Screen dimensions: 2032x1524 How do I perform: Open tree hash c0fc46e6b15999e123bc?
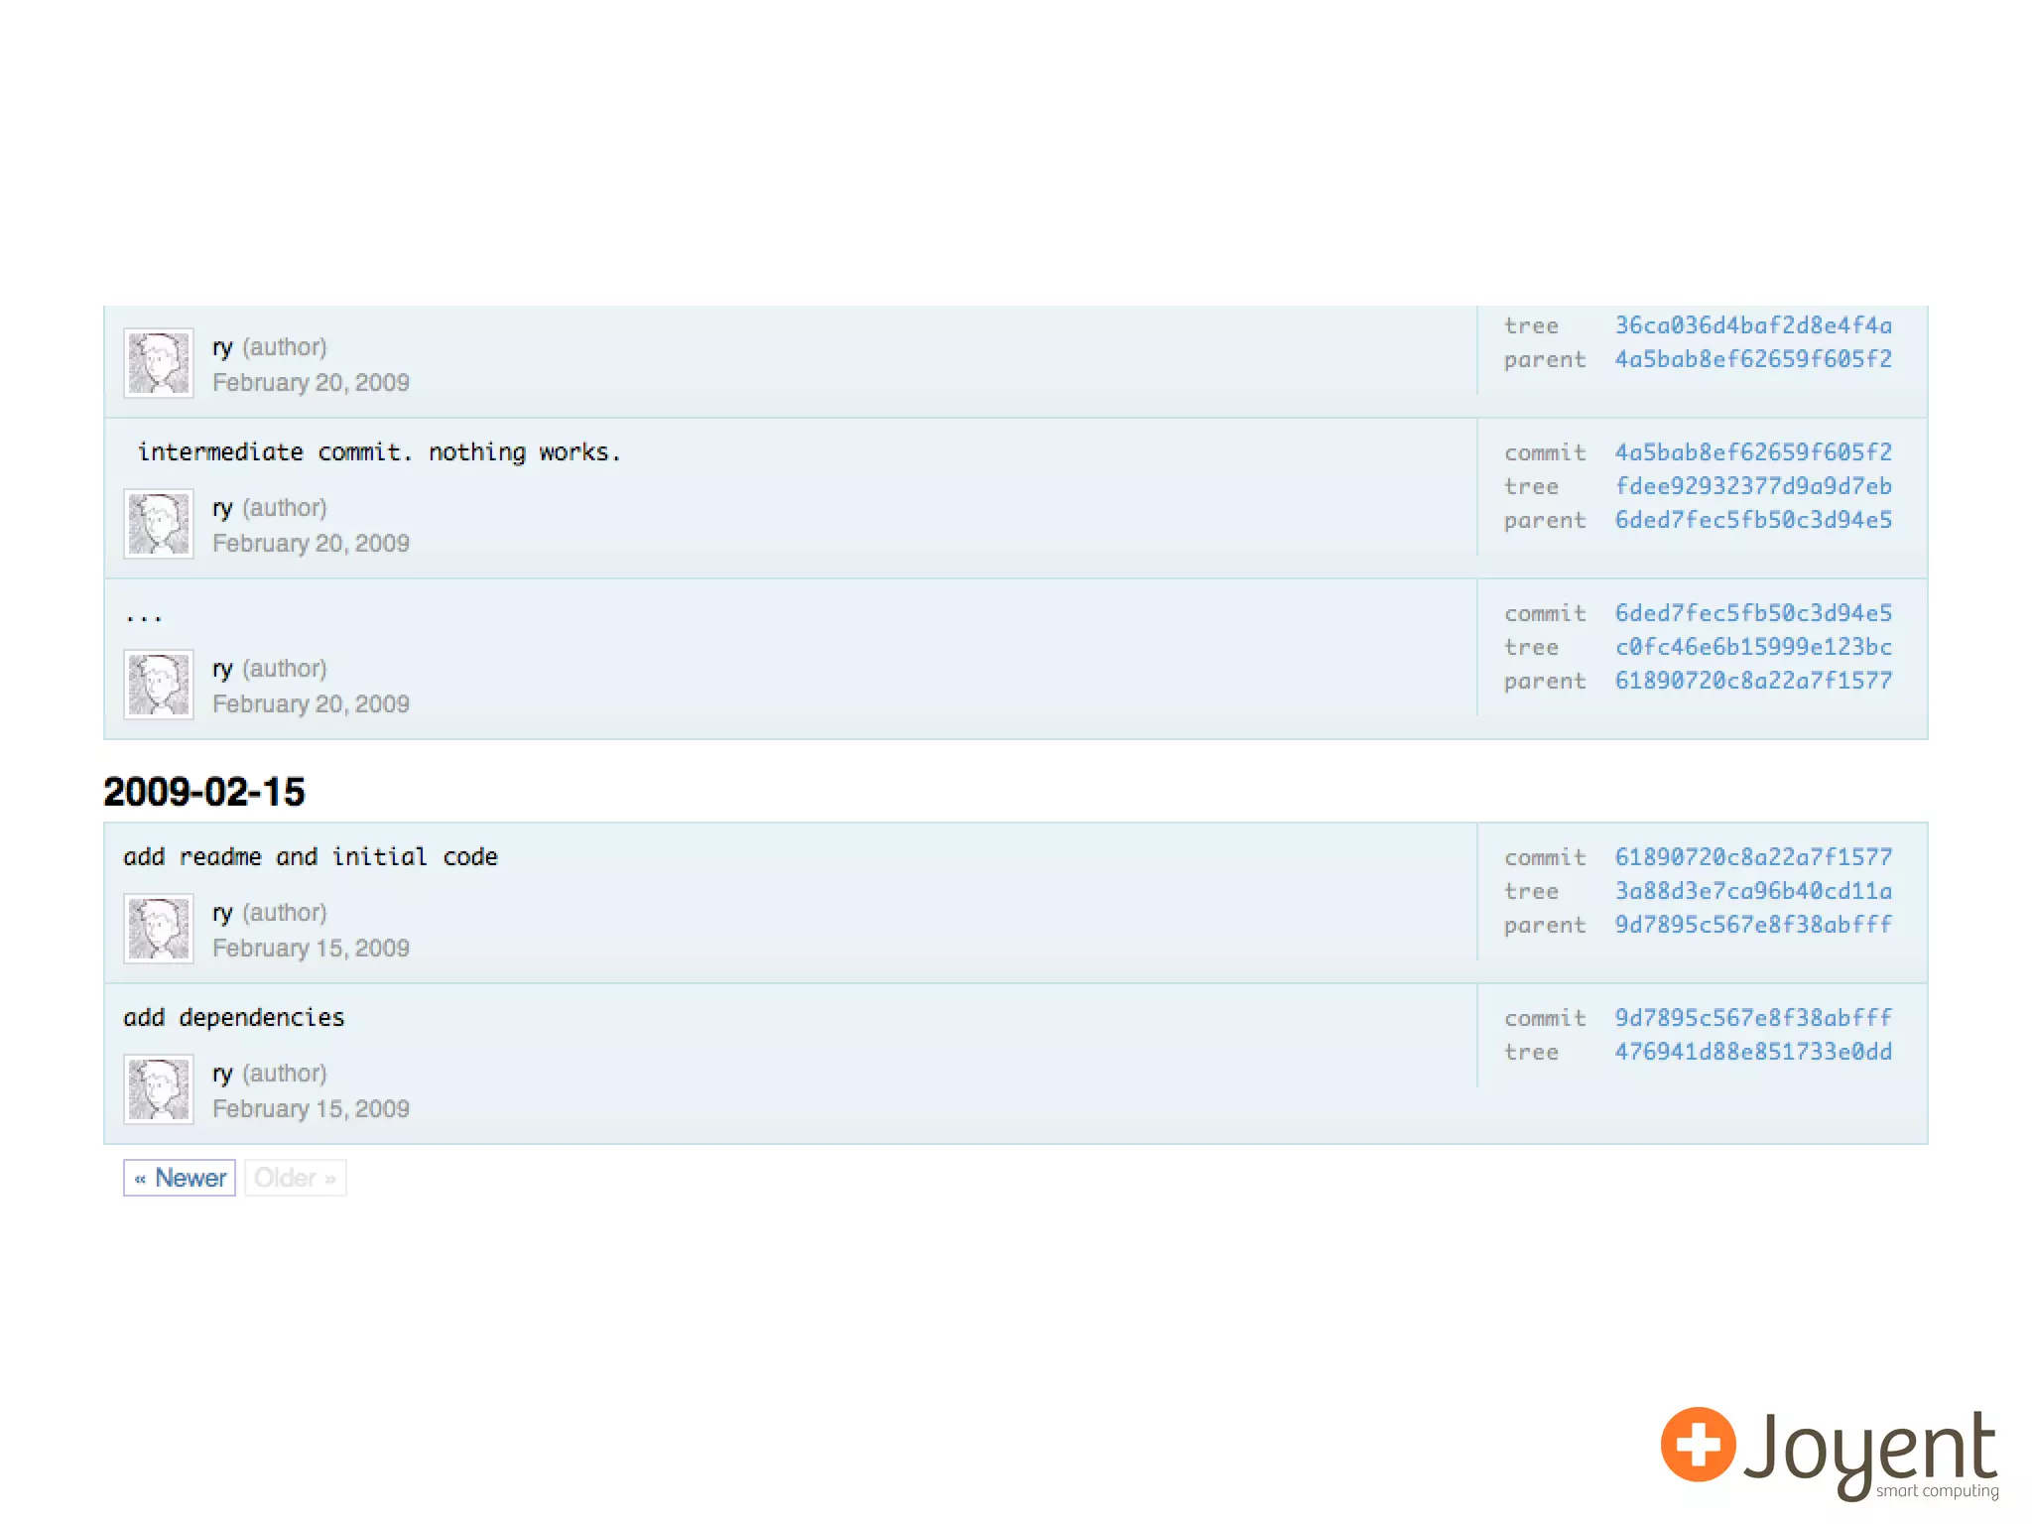[1752, 647]
